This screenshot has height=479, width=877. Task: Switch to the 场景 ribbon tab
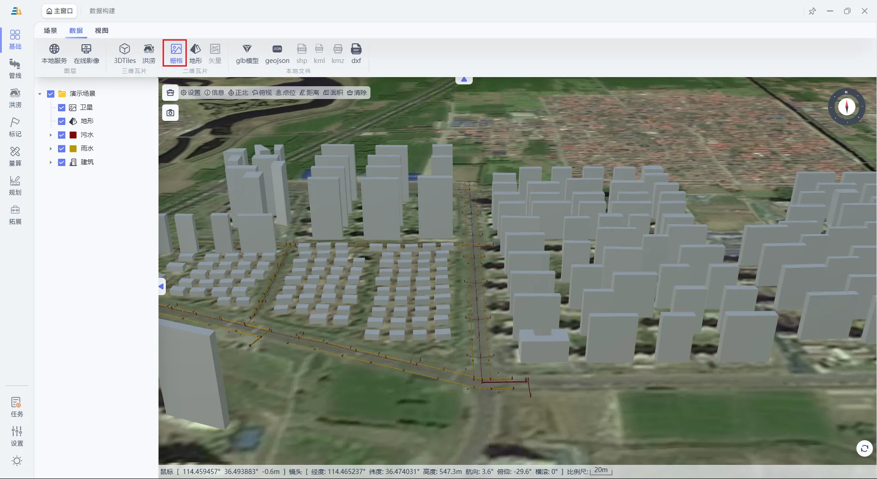coord(50,31)
